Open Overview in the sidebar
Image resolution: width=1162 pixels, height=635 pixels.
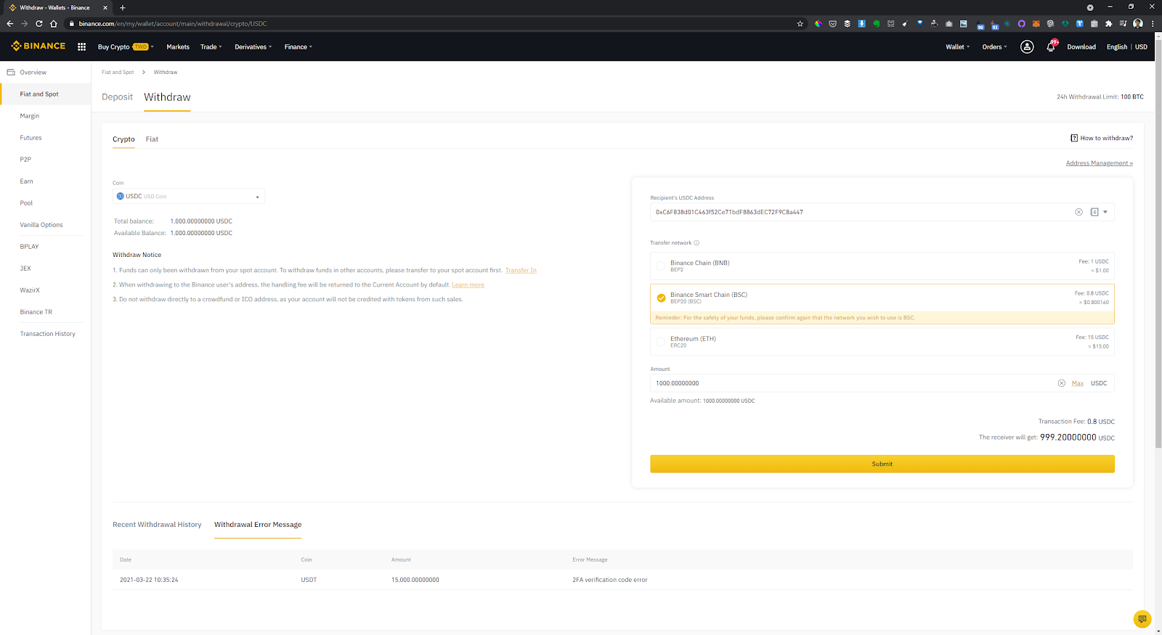click(x=33, y=72)
